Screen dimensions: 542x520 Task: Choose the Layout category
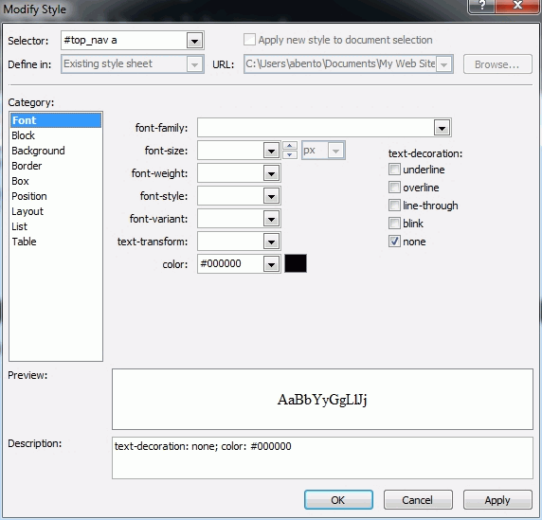pyautogui.click(x=27, y=211)
